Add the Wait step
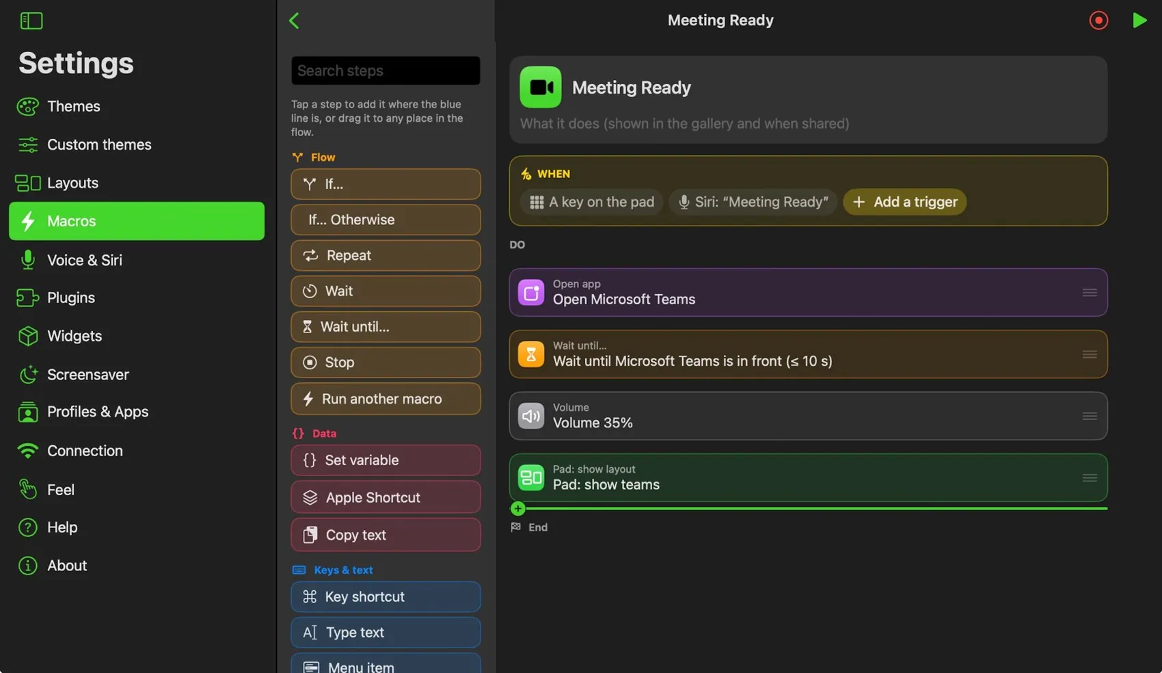The width and height of the screenshot is (1162, 673). [386, 291]
